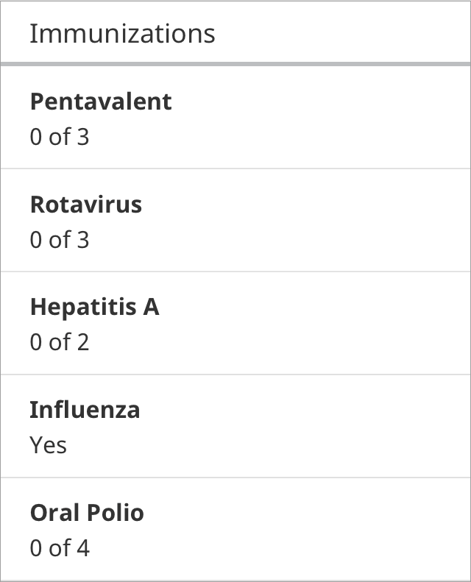
Task: Select the Pentavalent vaccine label
Action: (x=101, y=102)
